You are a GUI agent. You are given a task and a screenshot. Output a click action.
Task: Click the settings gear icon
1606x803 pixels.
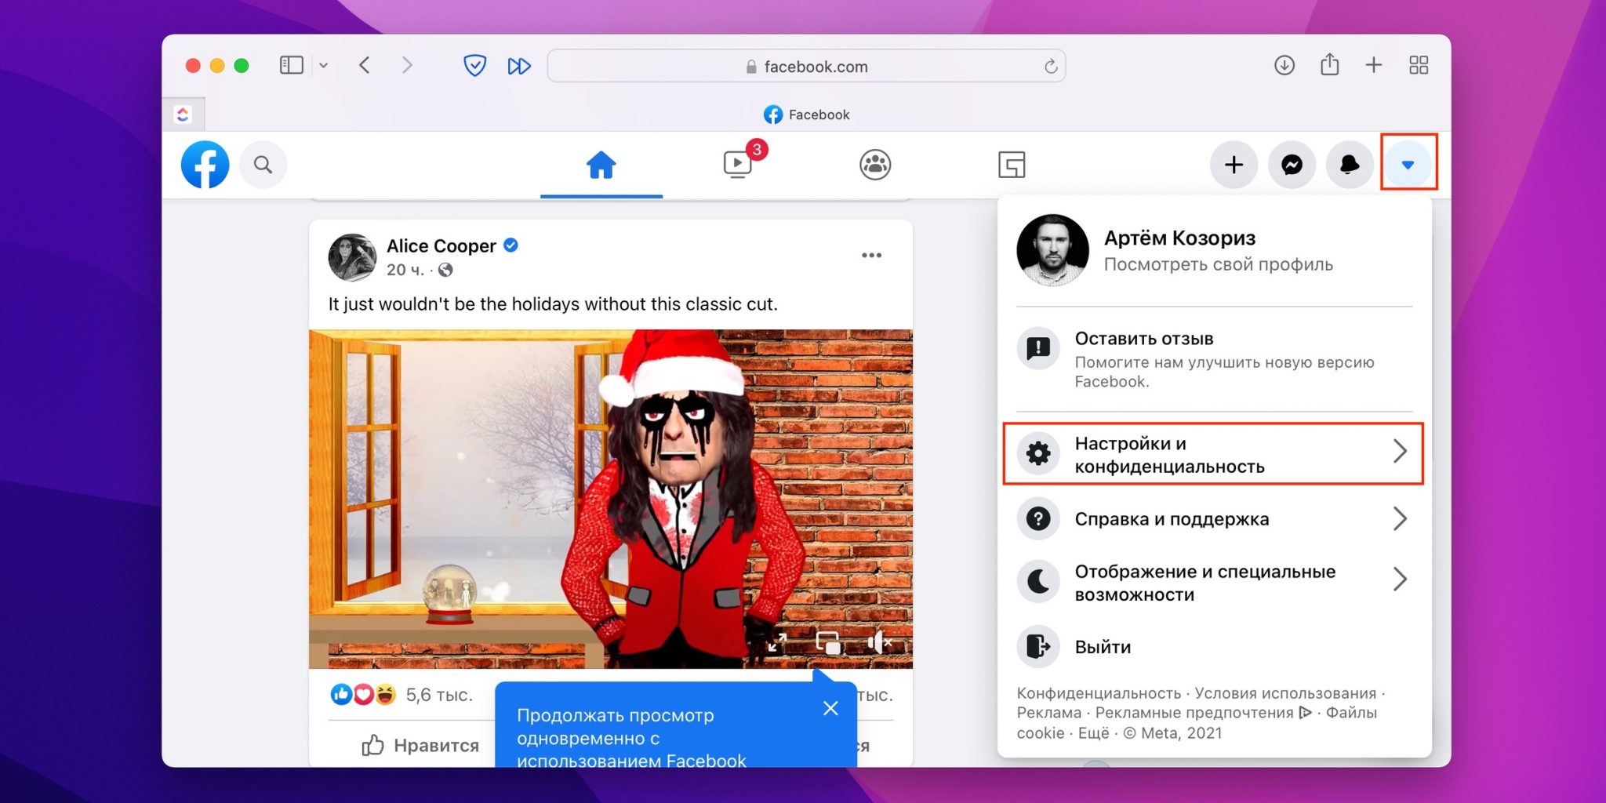pyautogui.click(x=1038, y=453)
